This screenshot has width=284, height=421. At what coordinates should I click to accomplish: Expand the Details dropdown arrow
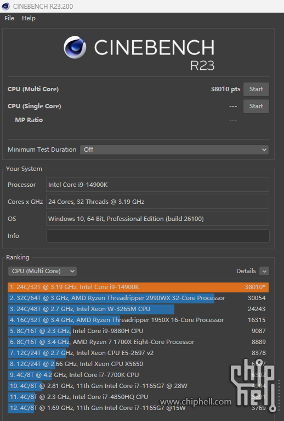[264, 271]
